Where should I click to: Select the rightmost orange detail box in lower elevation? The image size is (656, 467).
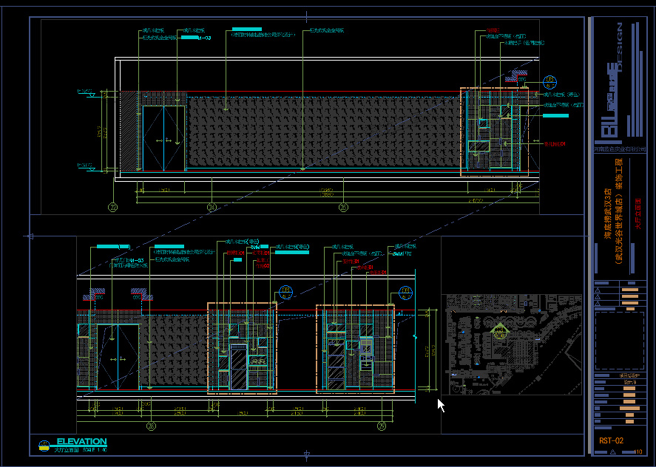354,347
